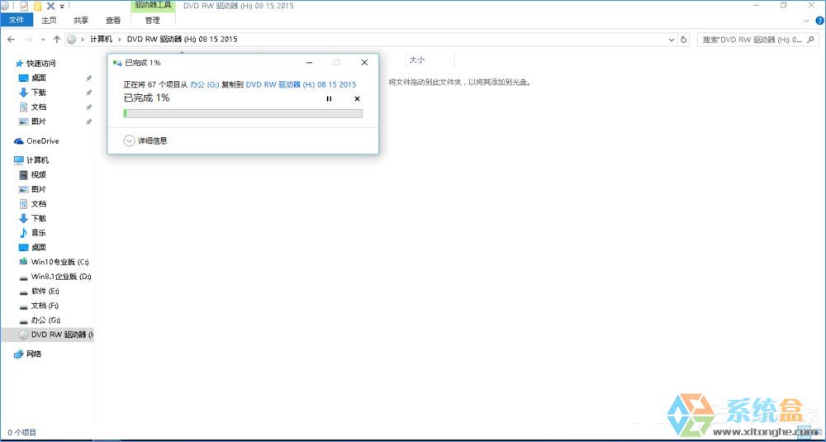Select drive 文档 (F:)
This screenshot has height=442, width=826.
click(45, 306)
